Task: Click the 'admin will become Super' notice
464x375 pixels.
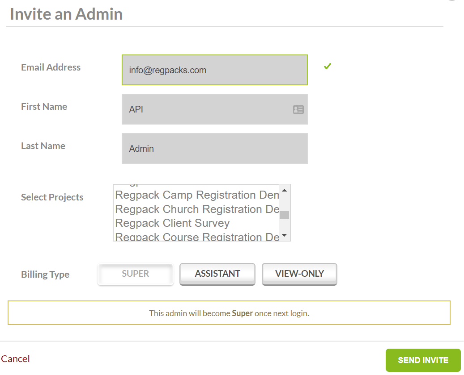Action: pyautogui.click(x=229, y=313)
